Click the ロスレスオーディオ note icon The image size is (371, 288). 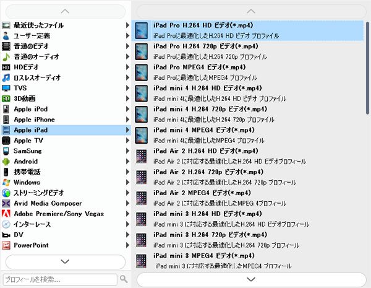pos(6,78)
